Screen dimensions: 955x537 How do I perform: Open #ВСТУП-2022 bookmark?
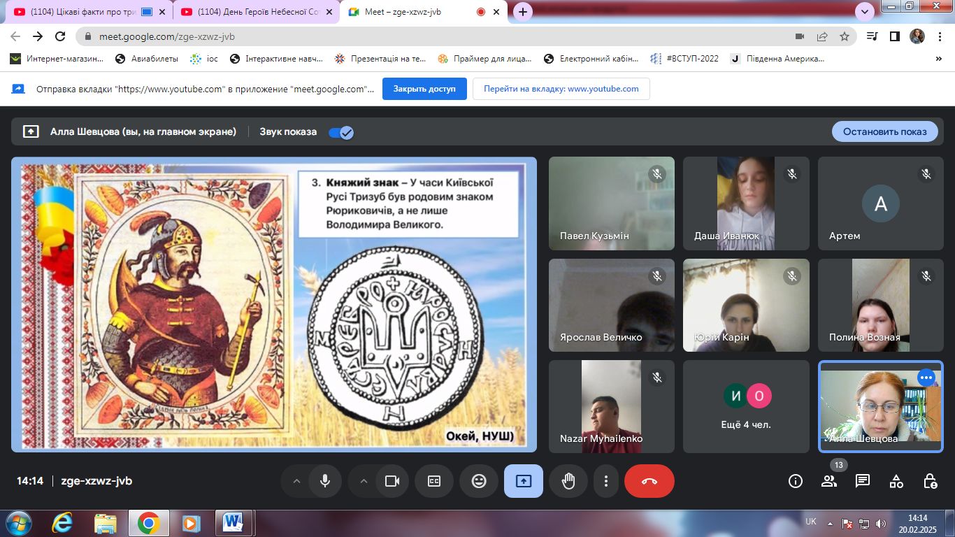coord(684,59)
